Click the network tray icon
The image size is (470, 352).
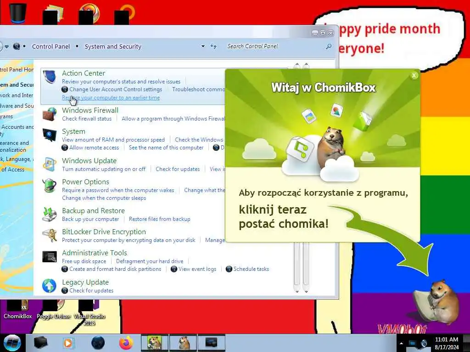pos(413,343)
